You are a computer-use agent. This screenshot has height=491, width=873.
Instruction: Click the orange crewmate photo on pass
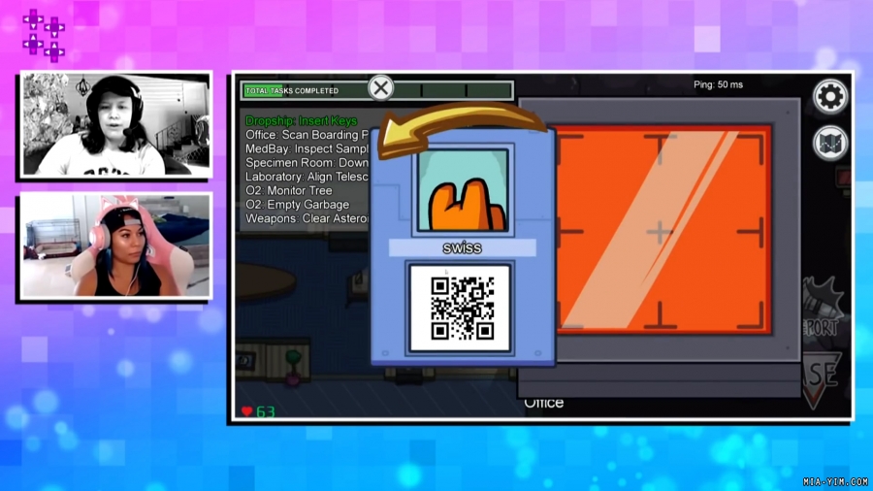[x=463, y=191]
